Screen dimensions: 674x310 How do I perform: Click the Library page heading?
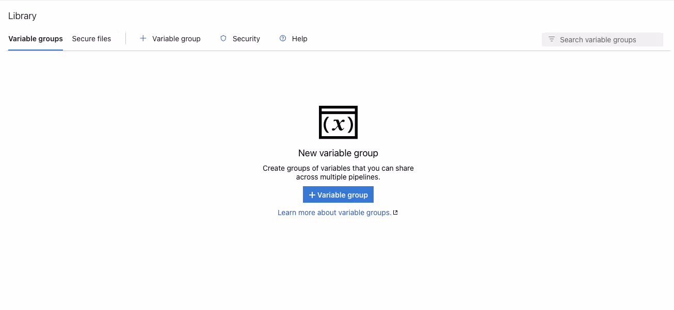click(x=22, y=15)
